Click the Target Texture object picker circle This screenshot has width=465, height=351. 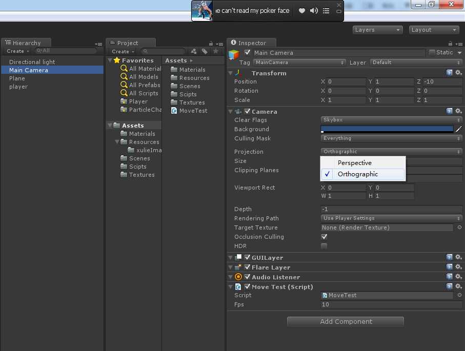[x=459, y=228]
